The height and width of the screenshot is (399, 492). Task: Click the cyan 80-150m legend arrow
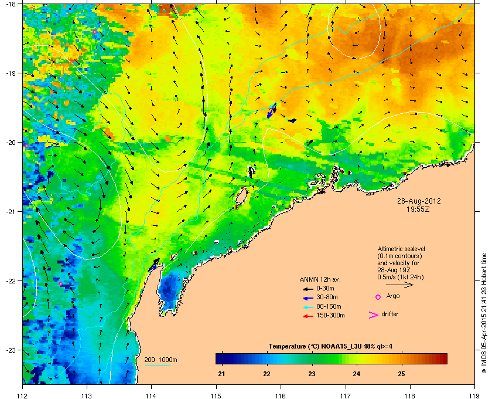coord(308,307)
